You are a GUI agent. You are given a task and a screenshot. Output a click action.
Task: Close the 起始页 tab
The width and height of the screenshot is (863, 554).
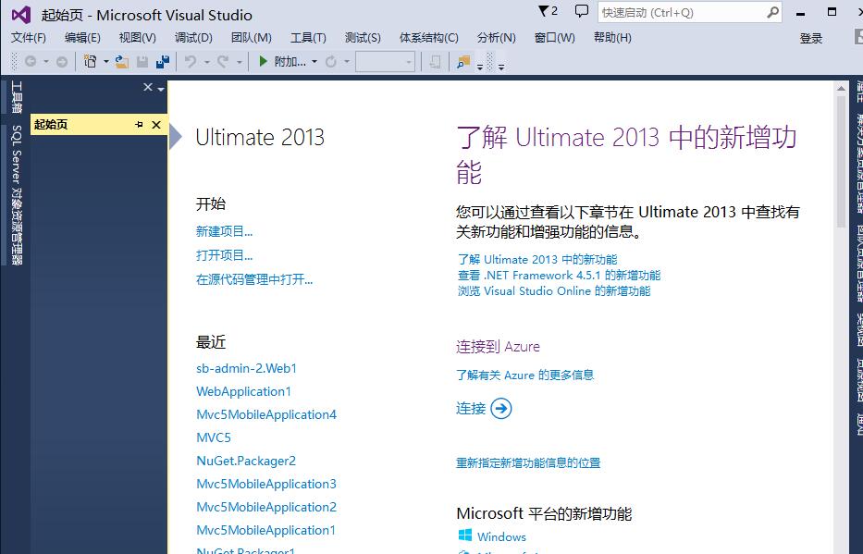(x=156, y=125)
